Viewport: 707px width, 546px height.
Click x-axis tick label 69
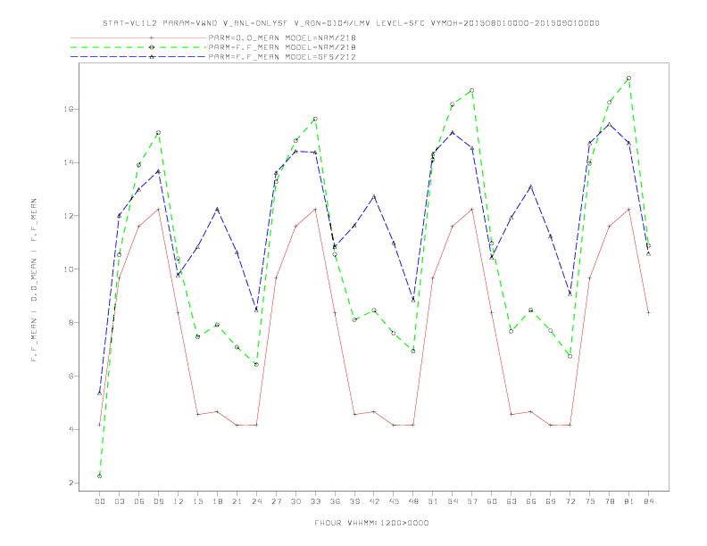coord(551,501)
